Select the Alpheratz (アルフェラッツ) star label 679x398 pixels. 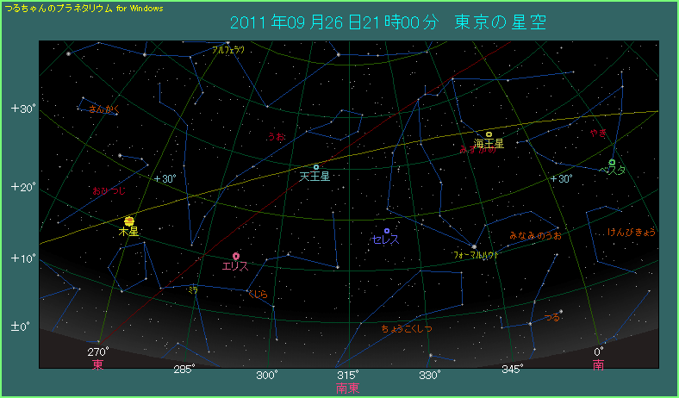click(x=228, y=50)
